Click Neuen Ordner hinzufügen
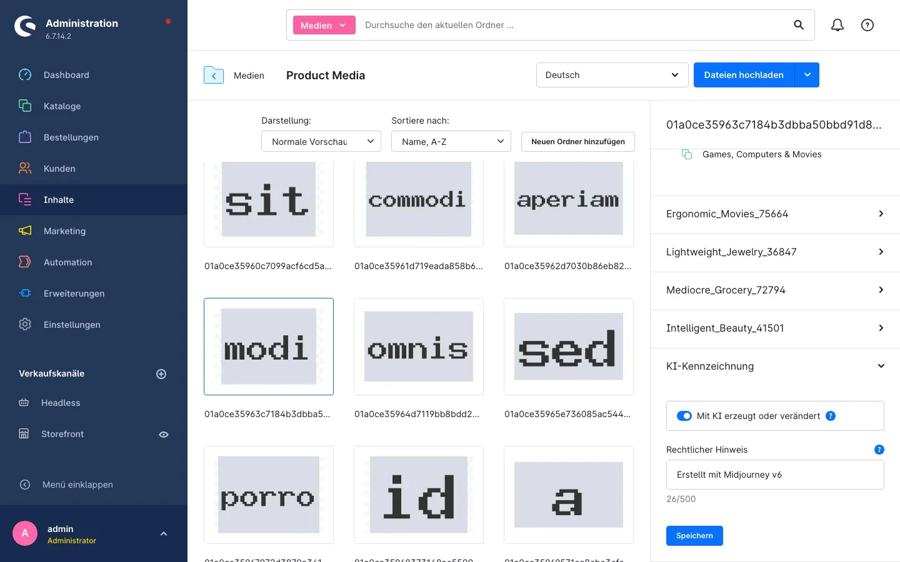 coord(578,142)
